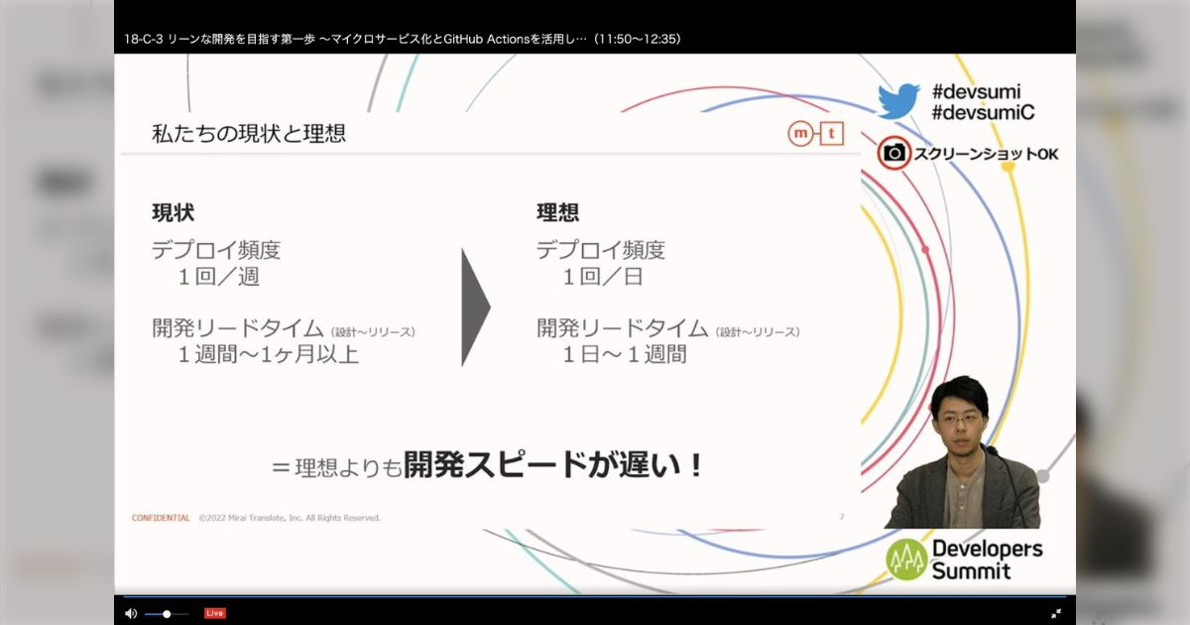
Task: Open the #devsumiC hashtag
Action: click(x=983, y=111)
